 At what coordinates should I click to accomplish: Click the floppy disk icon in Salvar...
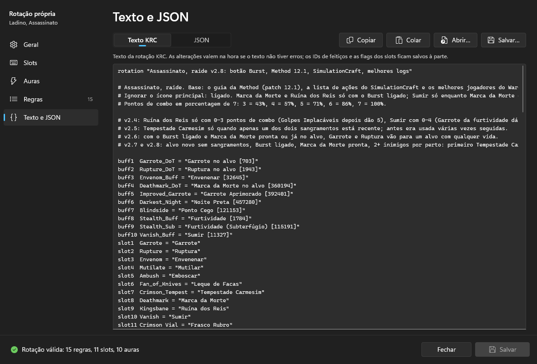tap(491, 40)
